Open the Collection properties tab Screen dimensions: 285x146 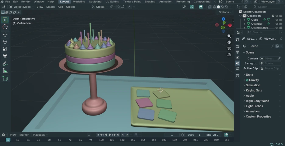coord(237,76)
